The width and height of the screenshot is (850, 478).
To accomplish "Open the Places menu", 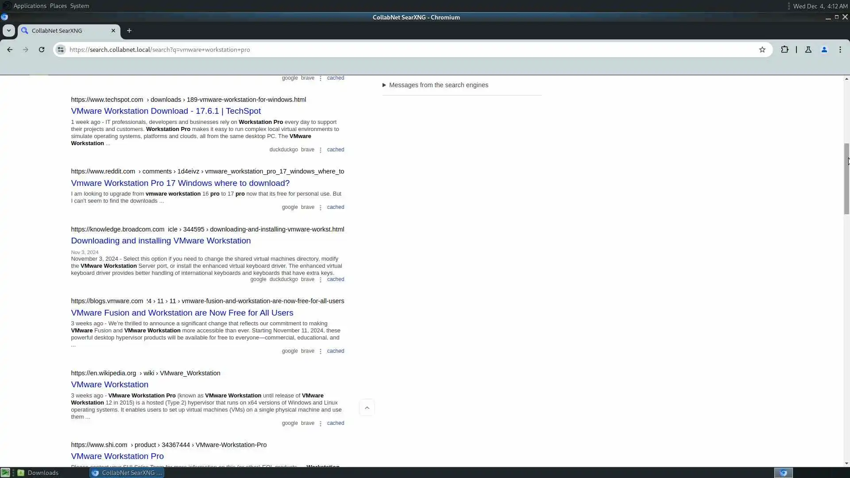I will (58, 6).
